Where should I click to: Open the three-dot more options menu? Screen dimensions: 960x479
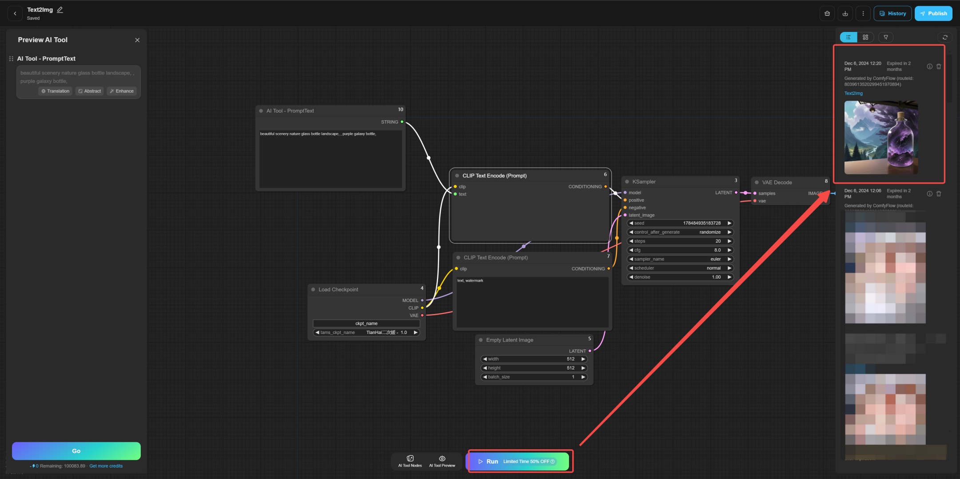[863, 13]
